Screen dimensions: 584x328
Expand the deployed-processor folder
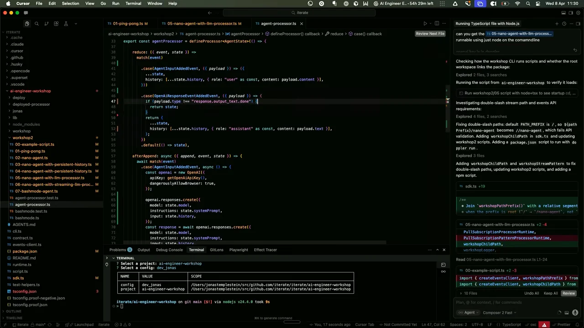coord(31,104)
